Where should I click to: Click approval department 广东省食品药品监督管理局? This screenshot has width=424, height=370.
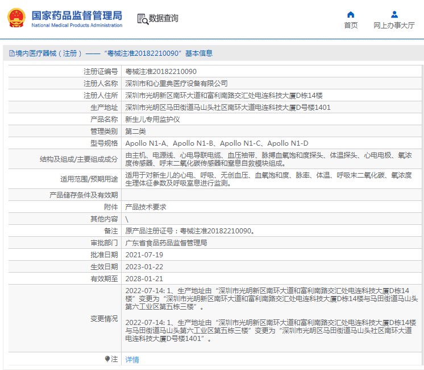pos(166,242)
